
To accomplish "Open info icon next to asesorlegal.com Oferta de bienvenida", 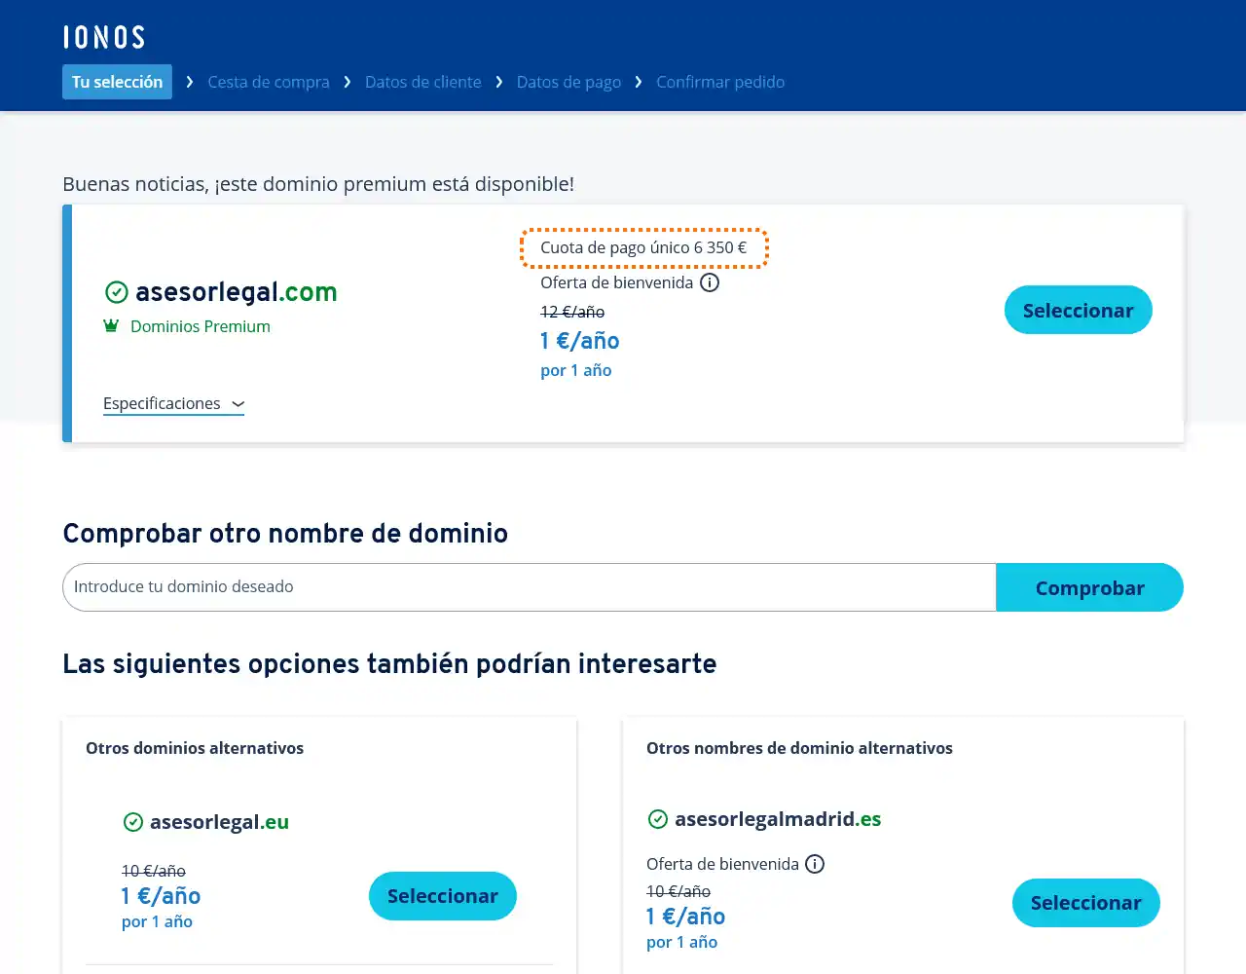I will [711, 282].
